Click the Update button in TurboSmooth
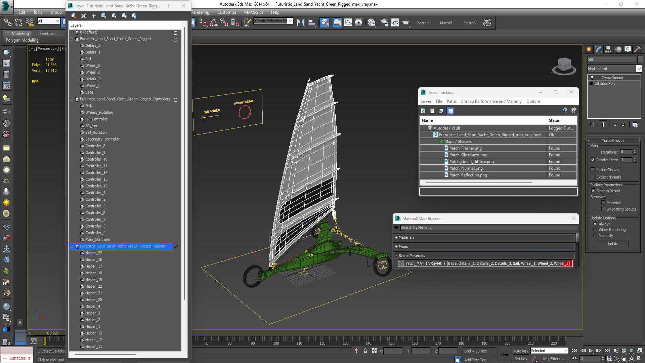The image size is (645, 363). tap(612, 244)
